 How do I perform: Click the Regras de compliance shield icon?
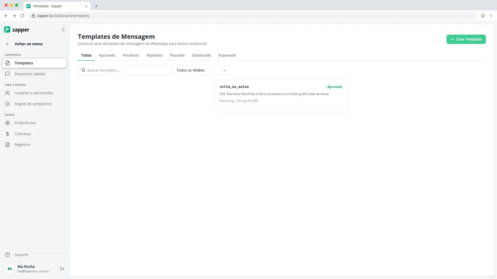[7, 104]
